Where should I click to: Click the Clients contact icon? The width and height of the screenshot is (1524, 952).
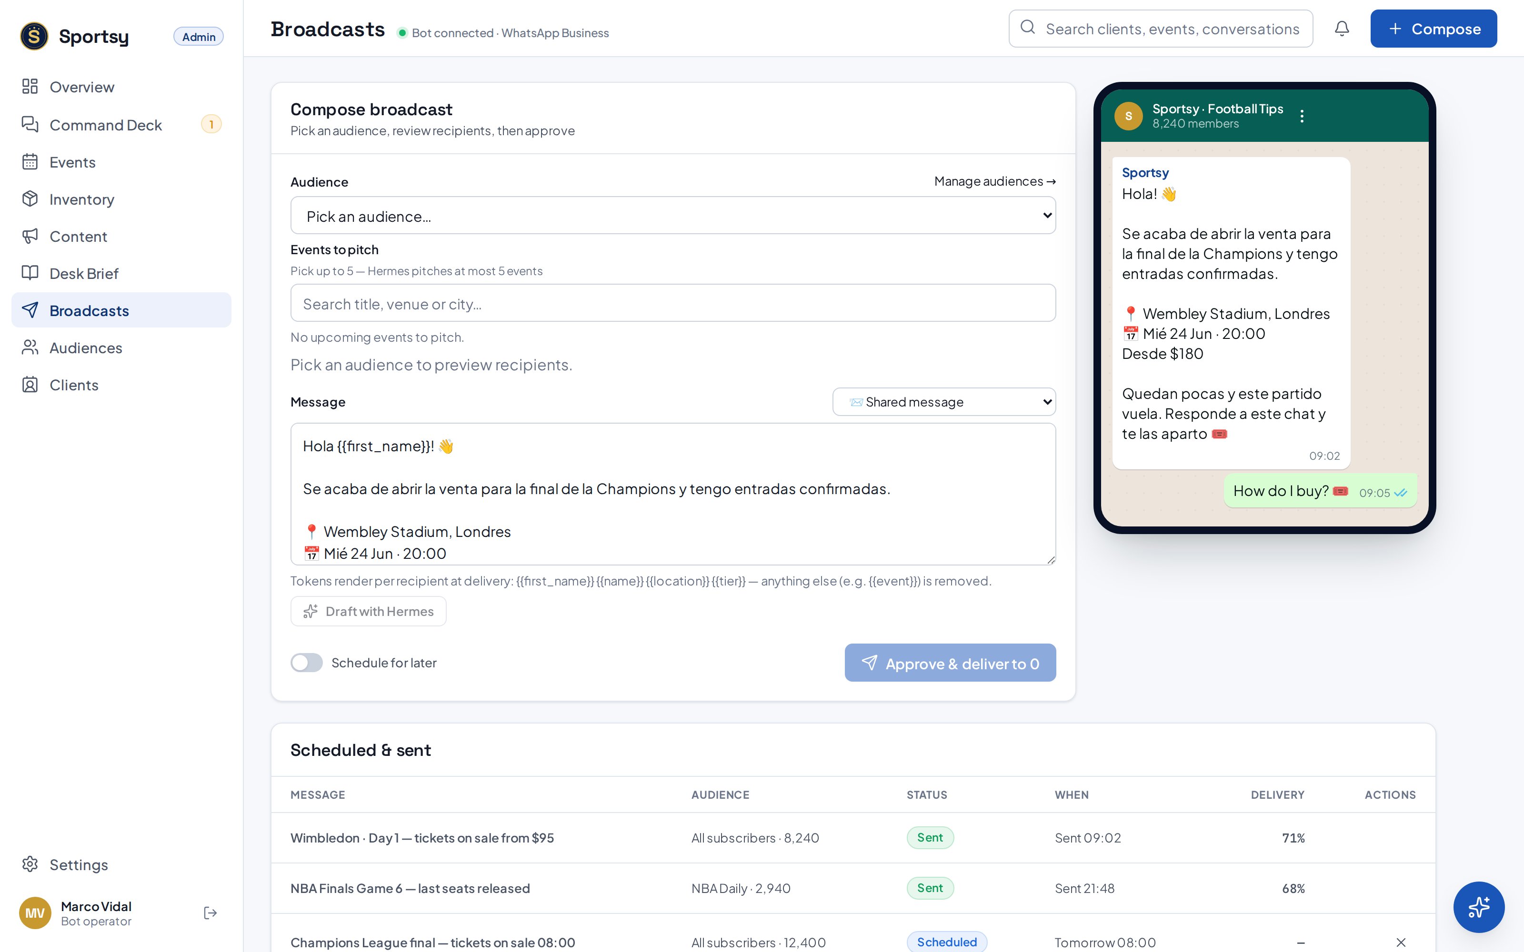30,384
